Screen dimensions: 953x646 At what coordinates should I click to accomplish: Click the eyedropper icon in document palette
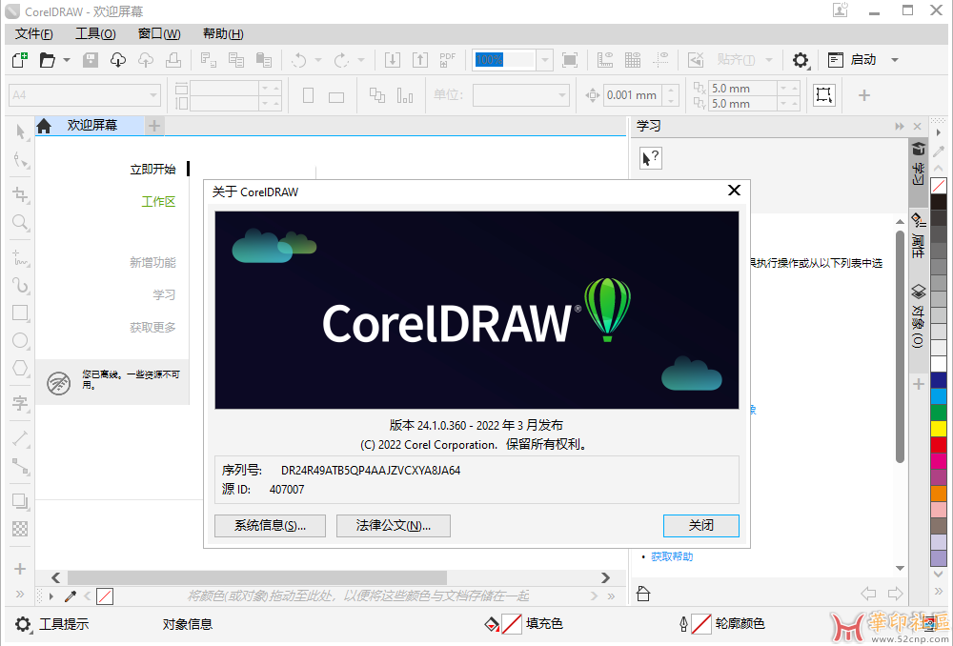coord(71,596)
